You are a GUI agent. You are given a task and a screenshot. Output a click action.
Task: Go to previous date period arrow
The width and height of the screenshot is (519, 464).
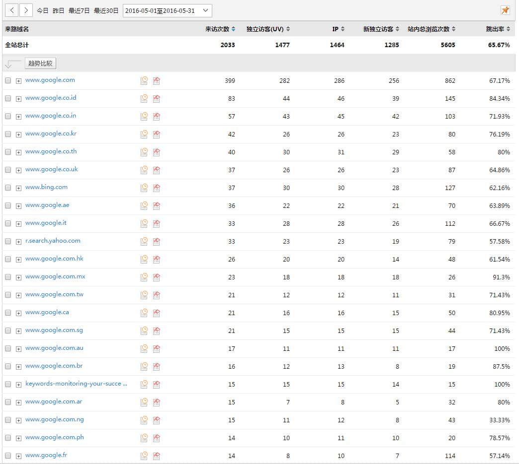click(11, 10)
